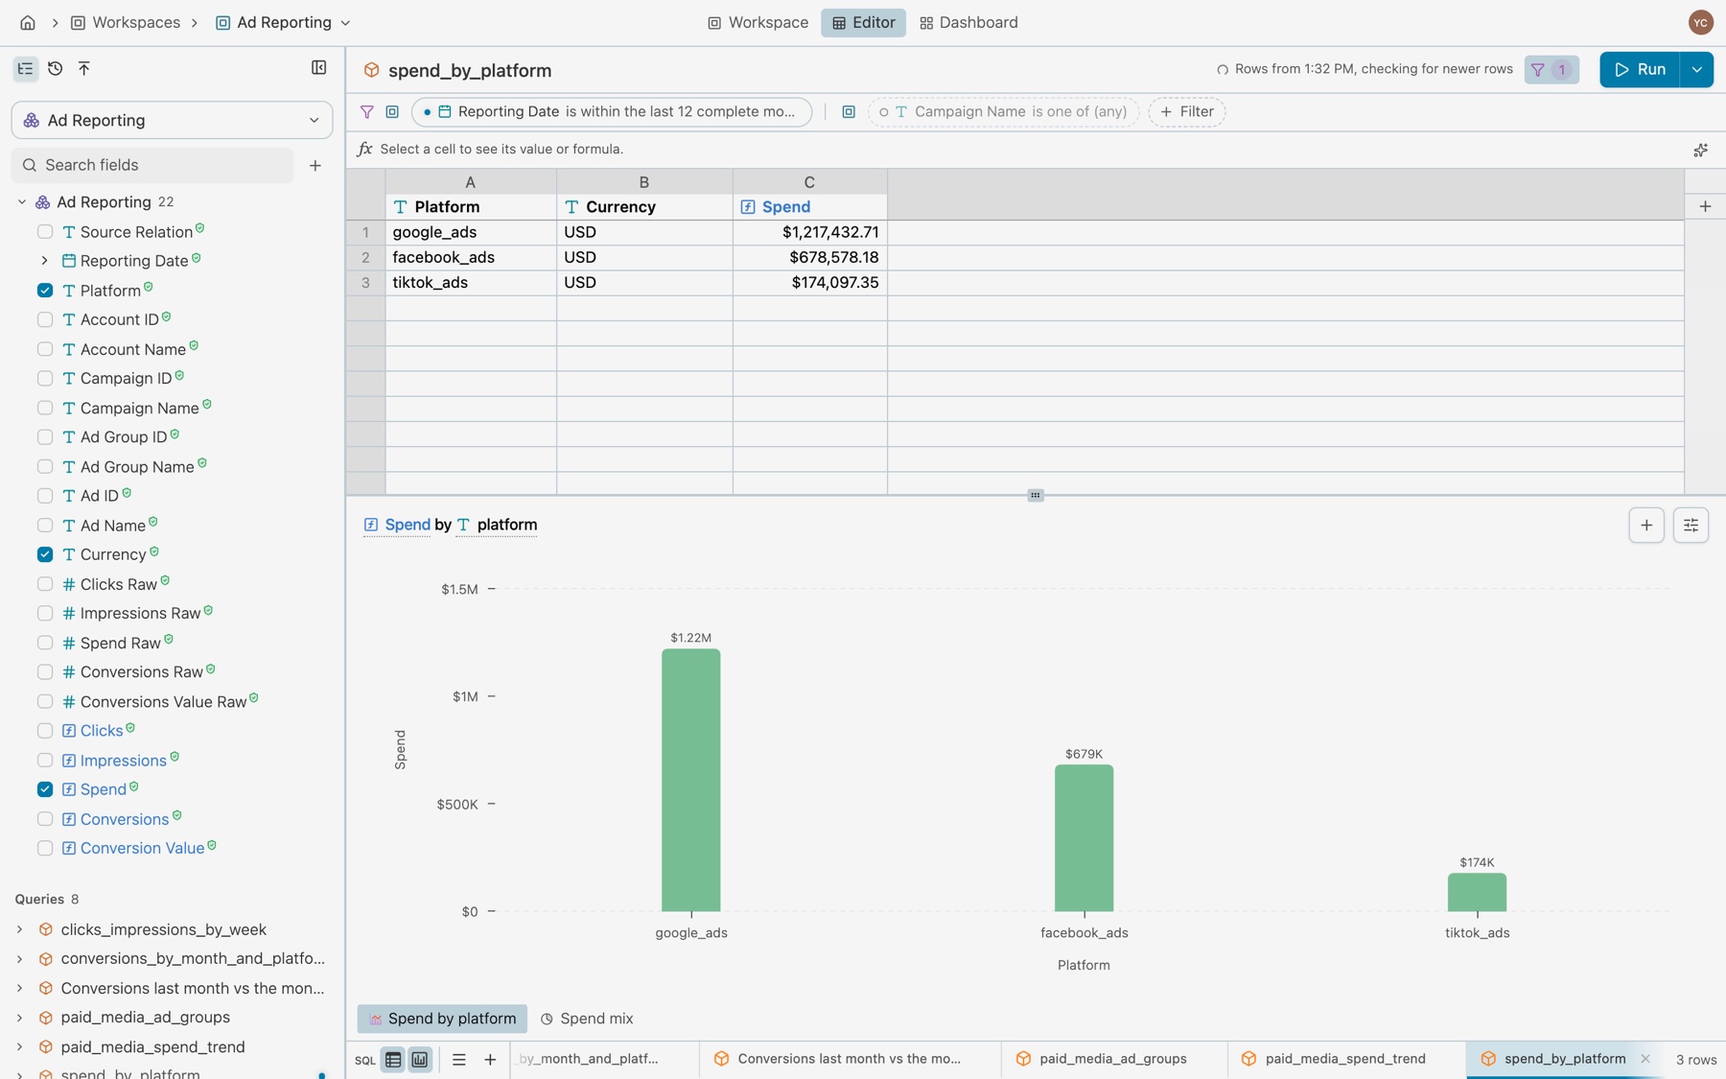
Task: Open the Run button dropdown arrow
Action: (1696, 69)
